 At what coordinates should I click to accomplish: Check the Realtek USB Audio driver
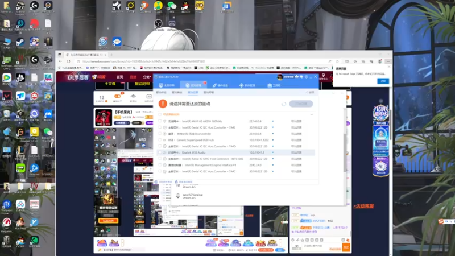tap(160, 152)
